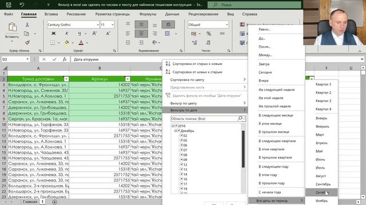Uncheck the day 02 checkbox
Screen dimensions: 366x205
click(181, 136)
